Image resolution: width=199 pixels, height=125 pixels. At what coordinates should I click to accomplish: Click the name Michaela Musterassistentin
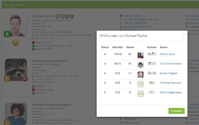click(51, 105)
